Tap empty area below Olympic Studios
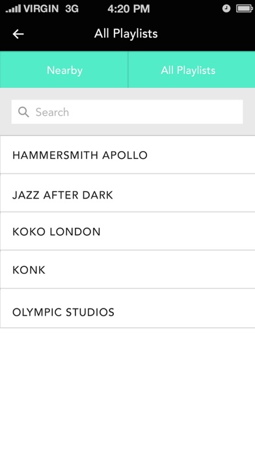The image size is (255, 453). tap(127, 390)
